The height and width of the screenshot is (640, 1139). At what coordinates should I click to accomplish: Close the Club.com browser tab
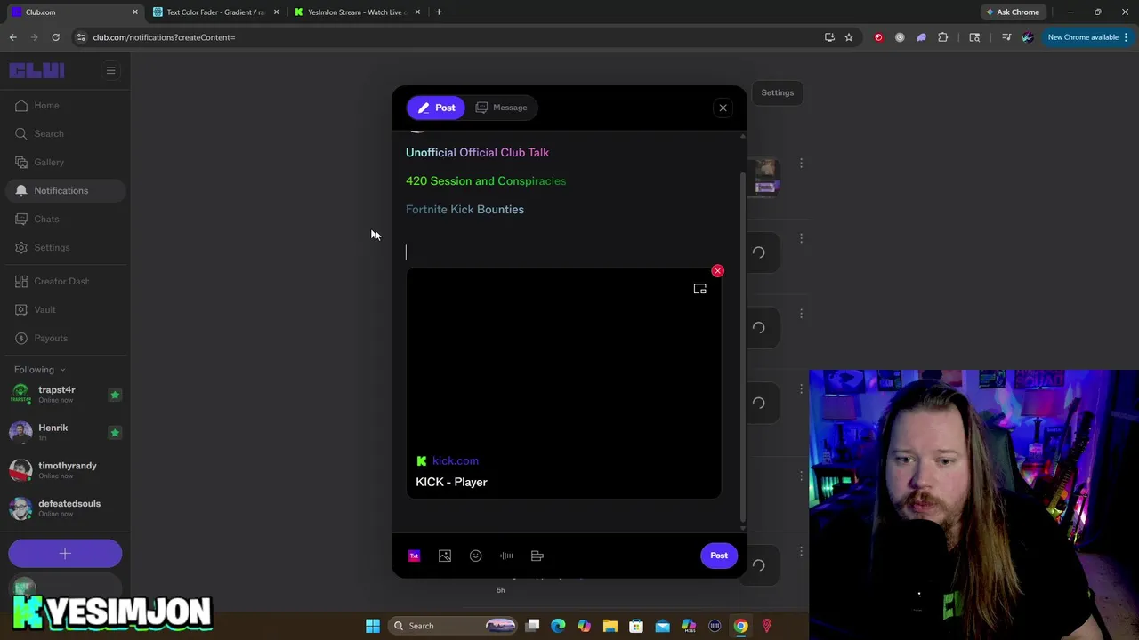pos(135,12)
